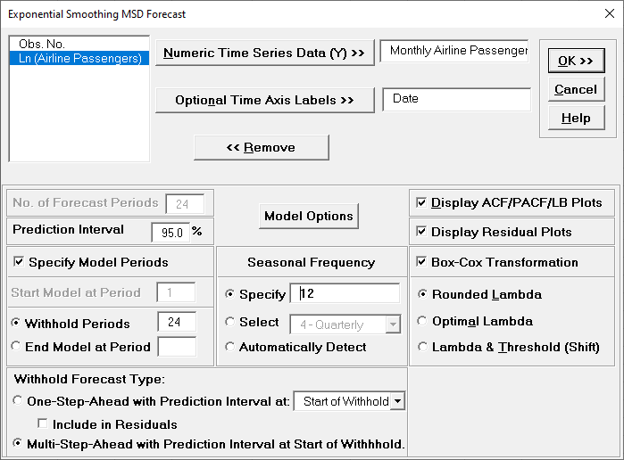Click the OK >> button
The height and width of the screenshot is (460, 624).
coord(575,61)
